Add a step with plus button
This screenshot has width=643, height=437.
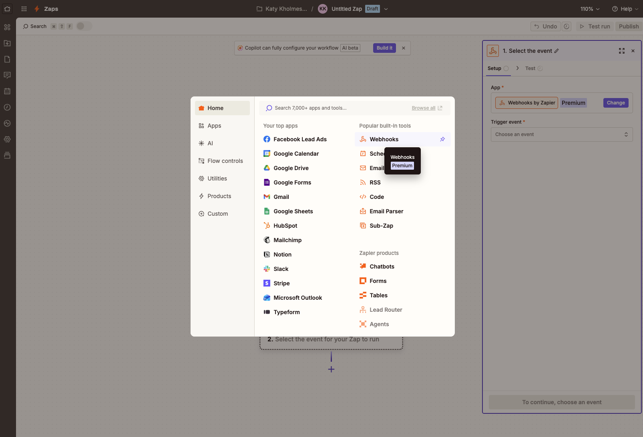(331, 369)
